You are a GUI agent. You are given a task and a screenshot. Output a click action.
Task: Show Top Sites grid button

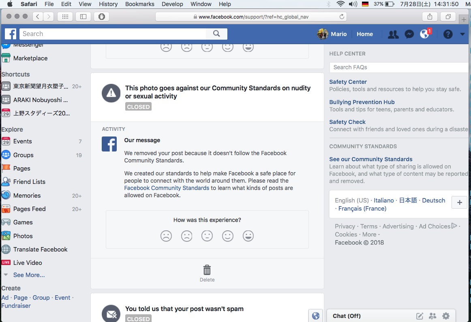[x=65, y=17]
